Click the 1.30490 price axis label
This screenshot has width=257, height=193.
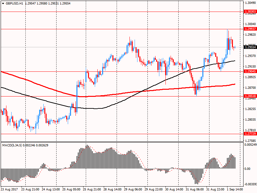coord(251,3)
